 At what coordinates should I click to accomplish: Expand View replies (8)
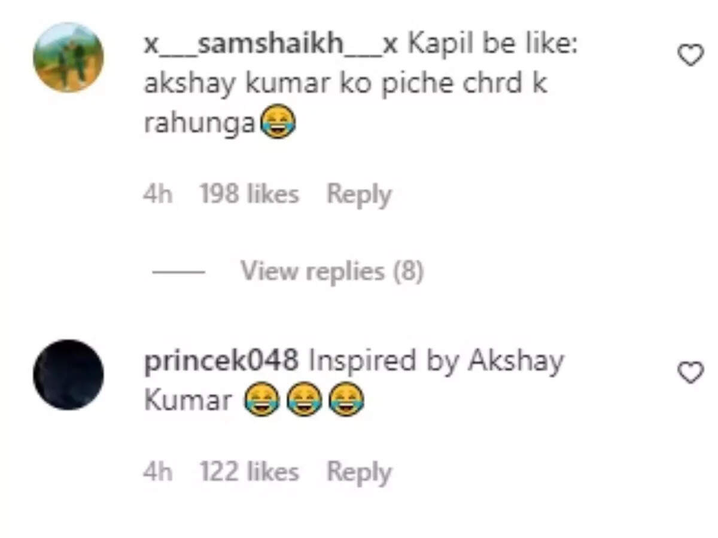coord(331,271)
